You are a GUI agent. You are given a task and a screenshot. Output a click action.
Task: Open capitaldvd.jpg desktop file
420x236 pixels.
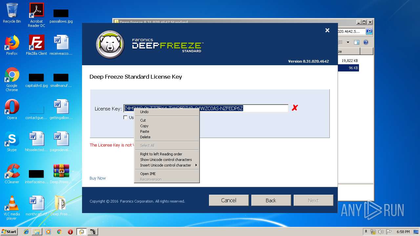pos(36,80)
